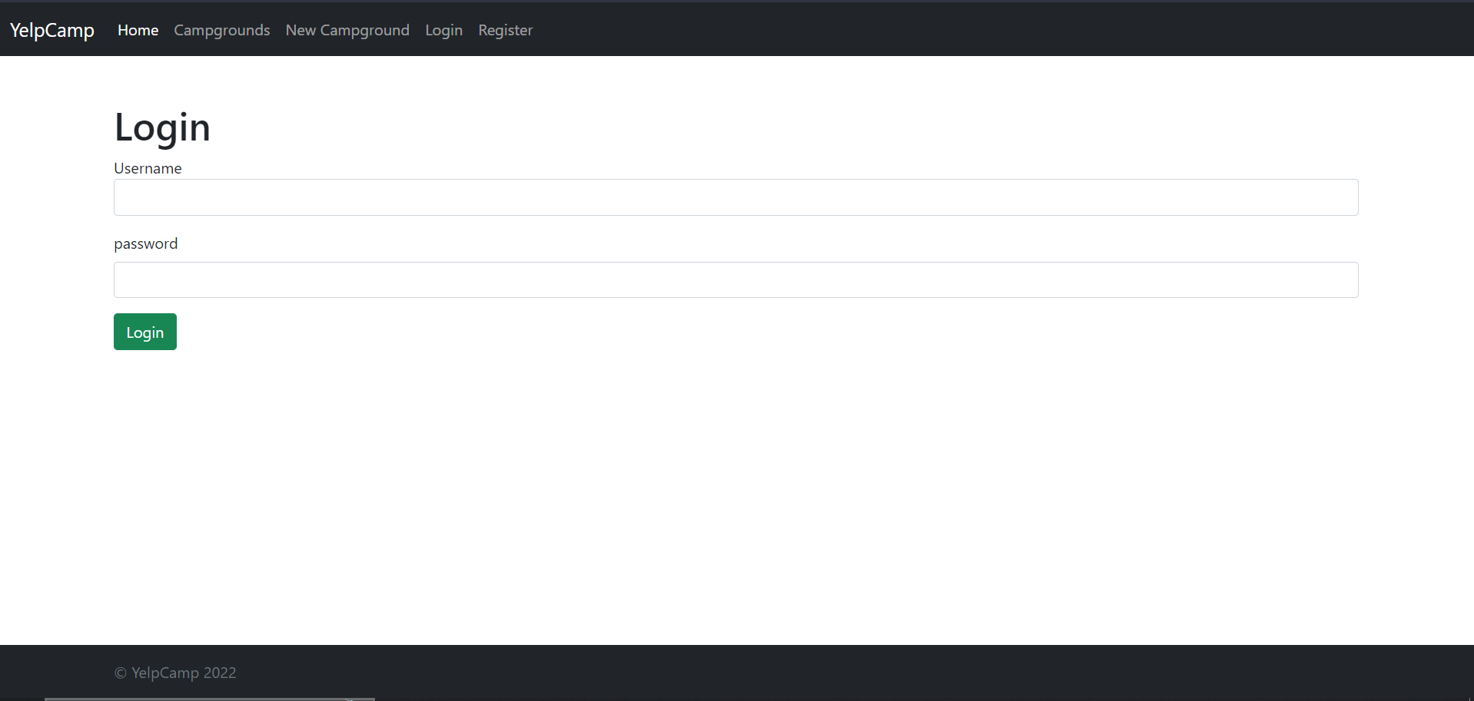Select the Username field label
1474x701 pixels.
click(148, 168)
